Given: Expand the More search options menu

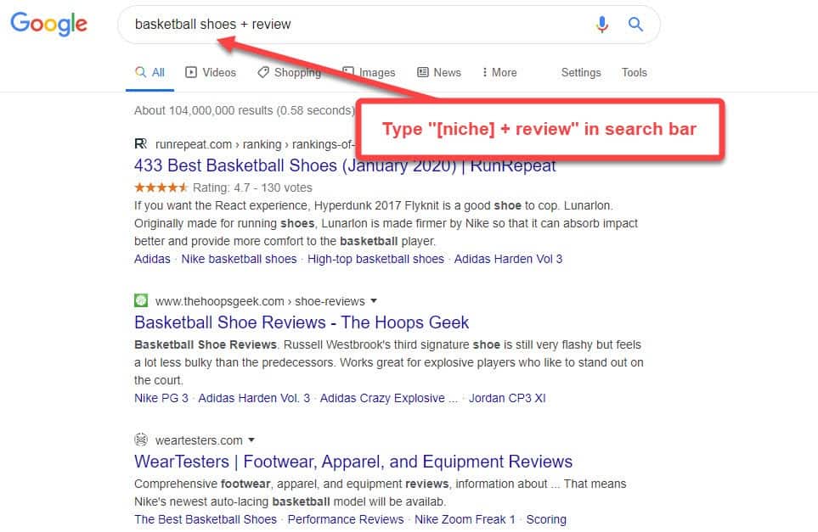Looking at the screenshot, I should point(499,72).
